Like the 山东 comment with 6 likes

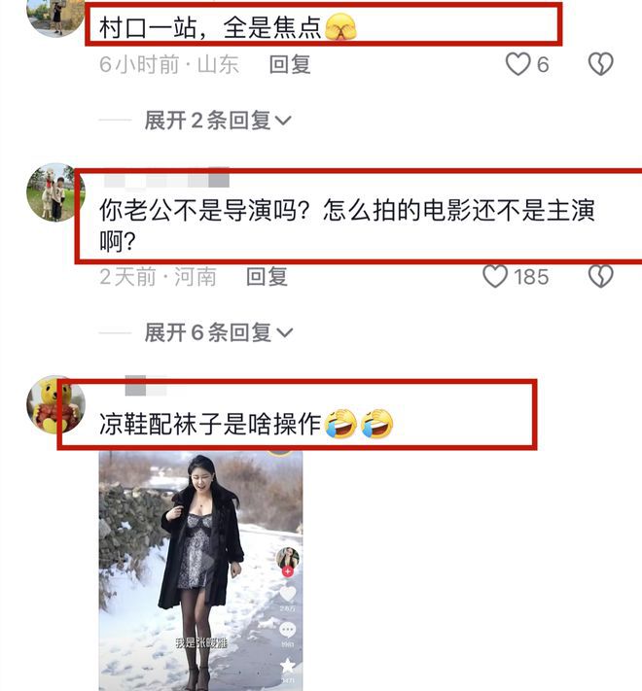[517, 64]
